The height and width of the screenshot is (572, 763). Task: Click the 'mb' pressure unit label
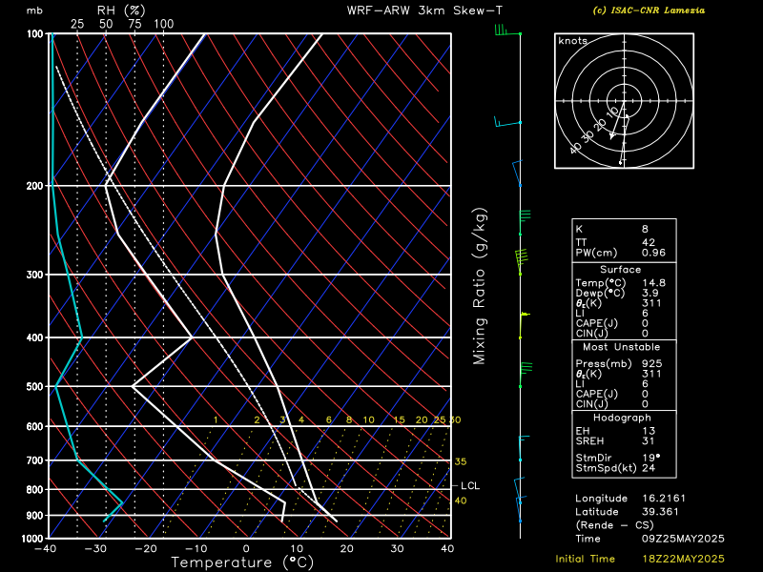coord(34,10)
